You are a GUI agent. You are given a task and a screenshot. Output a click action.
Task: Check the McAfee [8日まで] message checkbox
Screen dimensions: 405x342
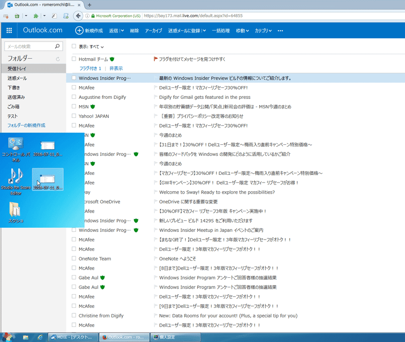(74, 268)
